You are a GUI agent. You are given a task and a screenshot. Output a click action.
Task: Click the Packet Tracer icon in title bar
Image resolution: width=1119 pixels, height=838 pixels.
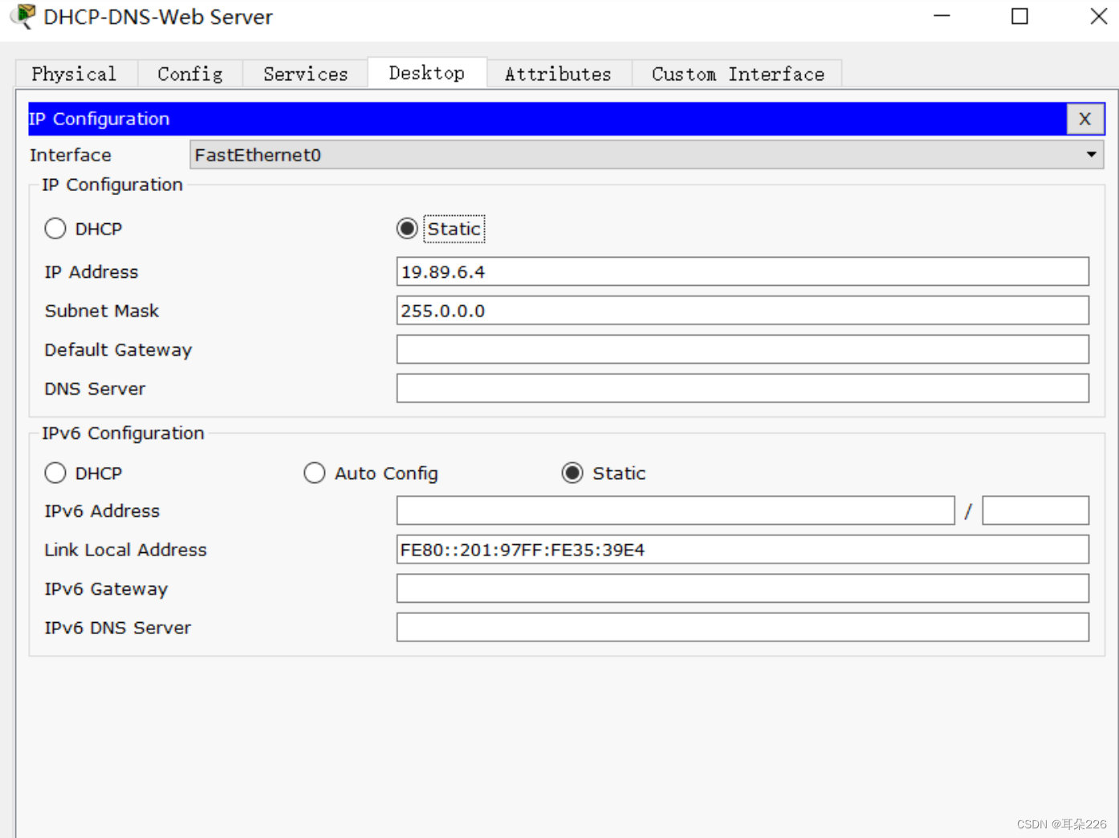tap(24, 16)
